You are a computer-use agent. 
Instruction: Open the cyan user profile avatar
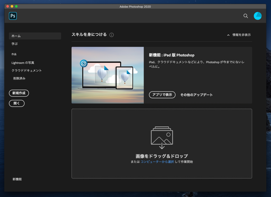pos(257,16)
